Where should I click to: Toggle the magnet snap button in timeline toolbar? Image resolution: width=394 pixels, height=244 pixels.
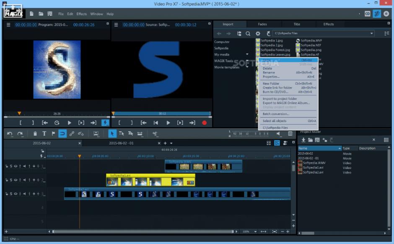tap(62, 134)
